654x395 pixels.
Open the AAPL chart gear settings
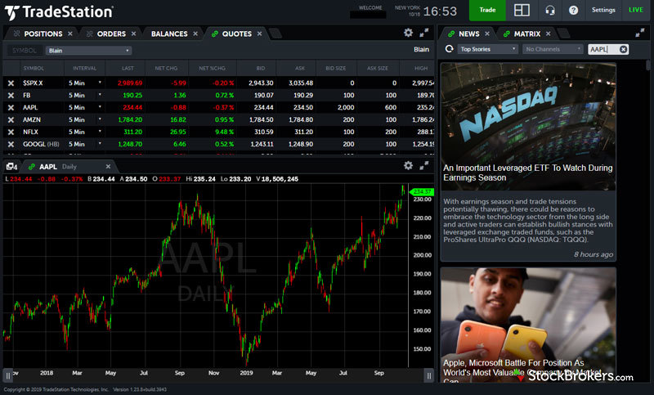pos(408,165)
